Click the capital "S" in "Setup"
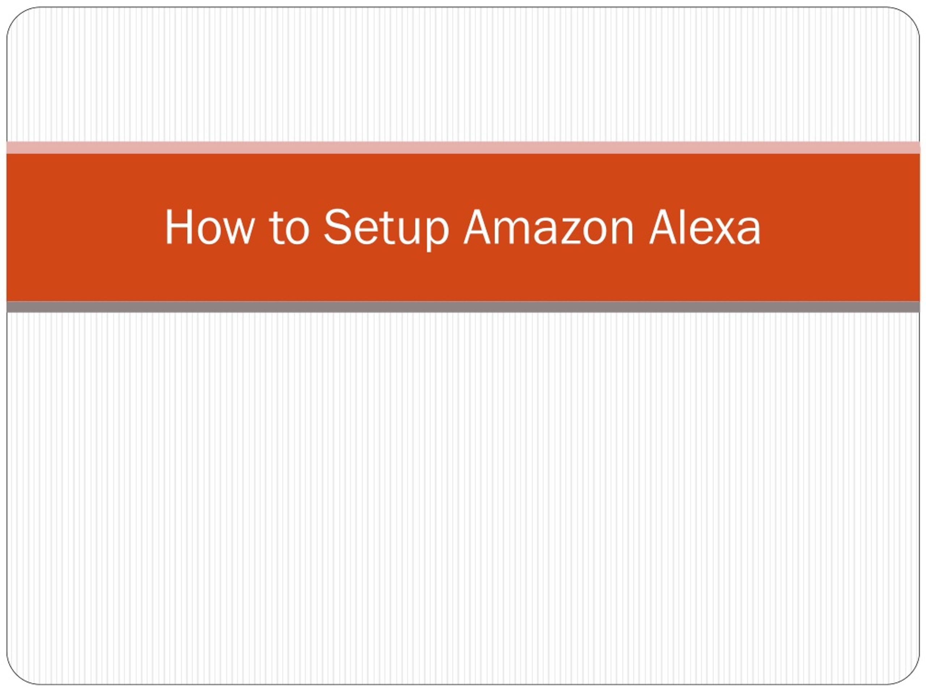Screen dimensions: 926x694 click(x=337, y=227)
